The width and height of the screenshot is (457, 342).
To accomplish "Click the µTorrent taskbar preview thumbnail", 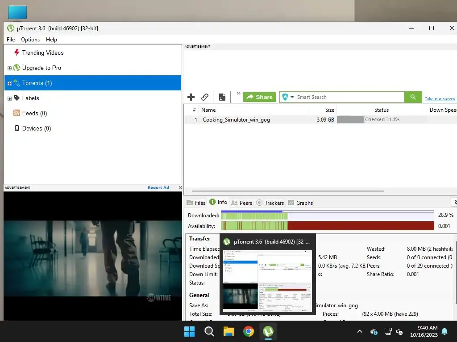I will click(268, 281).
